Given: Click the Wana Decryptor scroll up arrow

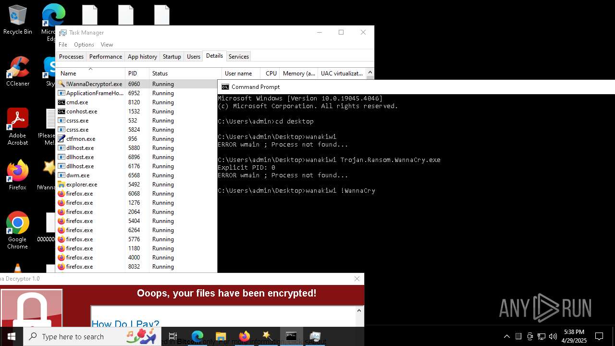Looking at the screenshot, I should coord(359,310).
